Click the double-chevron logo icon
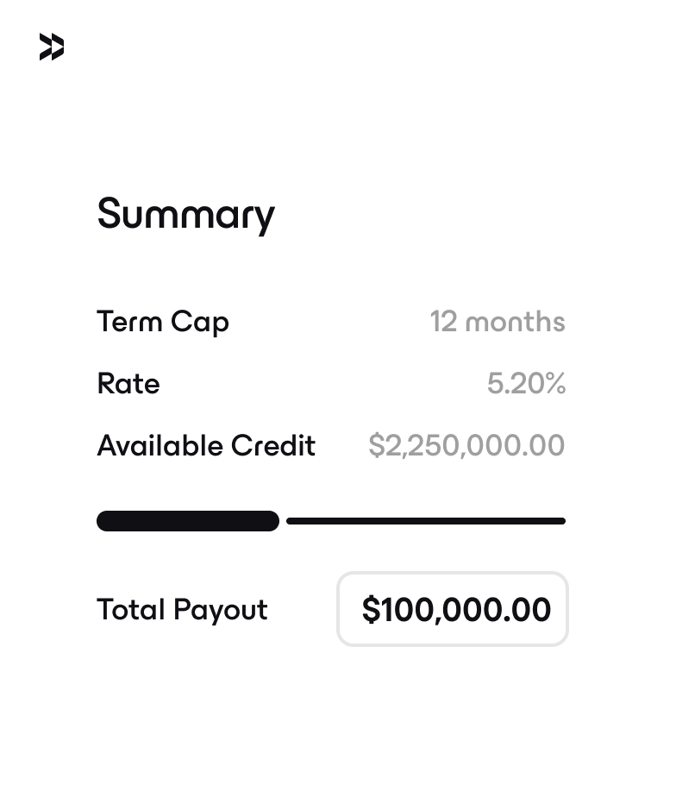Image resolution: width=676 pixels, height=804 pixels. (52, 47)
